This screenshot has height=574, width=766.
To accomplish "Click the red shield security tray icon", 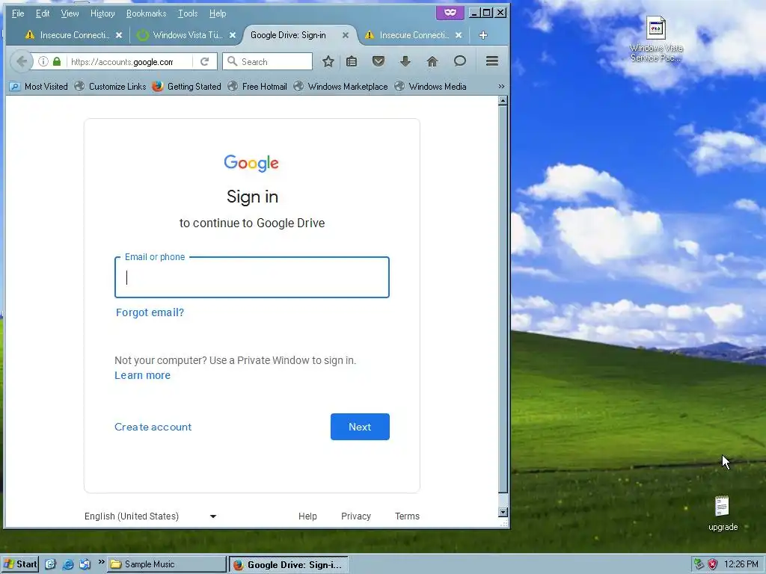I will (x=713, y=564).
